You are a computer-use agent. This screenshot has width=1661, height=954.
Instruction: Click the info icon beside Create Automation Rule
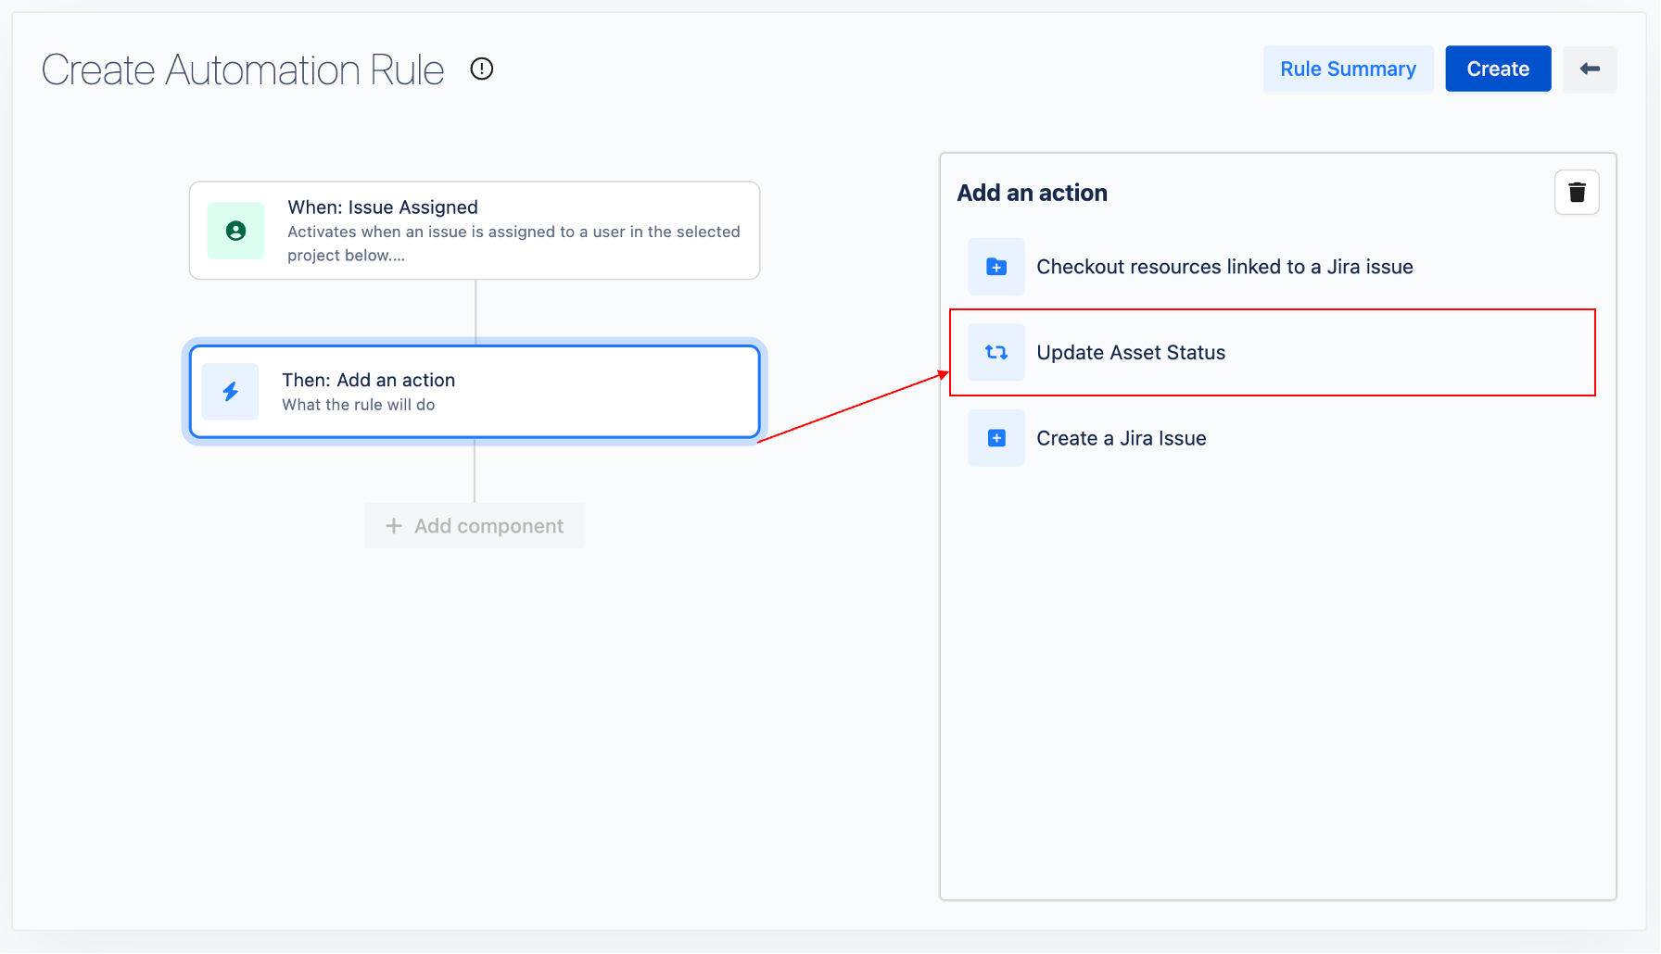[482, 69]
